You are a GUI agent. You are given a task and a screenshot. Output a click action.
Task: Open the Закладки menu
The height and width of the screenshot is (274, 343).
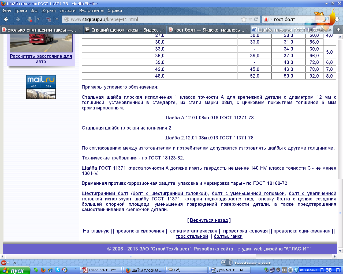tap(68, 10)
